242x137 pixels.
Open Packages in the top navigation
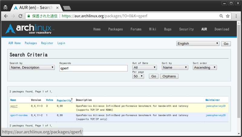(116, 29)
